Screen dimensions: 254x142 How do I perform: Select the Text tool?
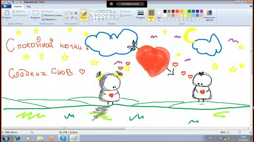(76, 13)
